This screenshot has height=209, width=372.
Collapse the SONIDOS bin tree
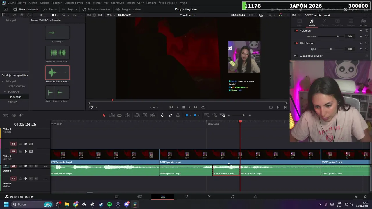[x=5, y=91]
